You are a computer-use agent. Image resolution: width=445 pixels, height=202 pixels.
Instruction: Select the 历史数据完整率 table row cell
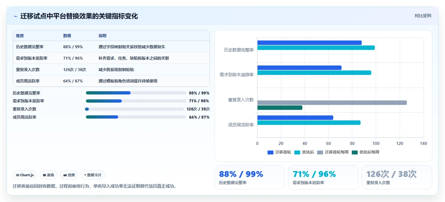point(29,47)
